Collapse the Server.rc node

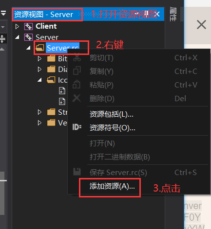28,48
